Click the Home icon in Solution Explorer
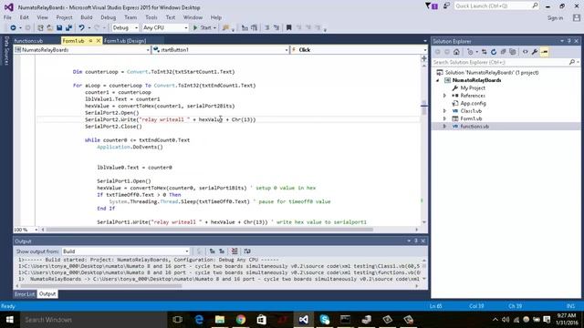584x328 pixels. pos(456,52)
